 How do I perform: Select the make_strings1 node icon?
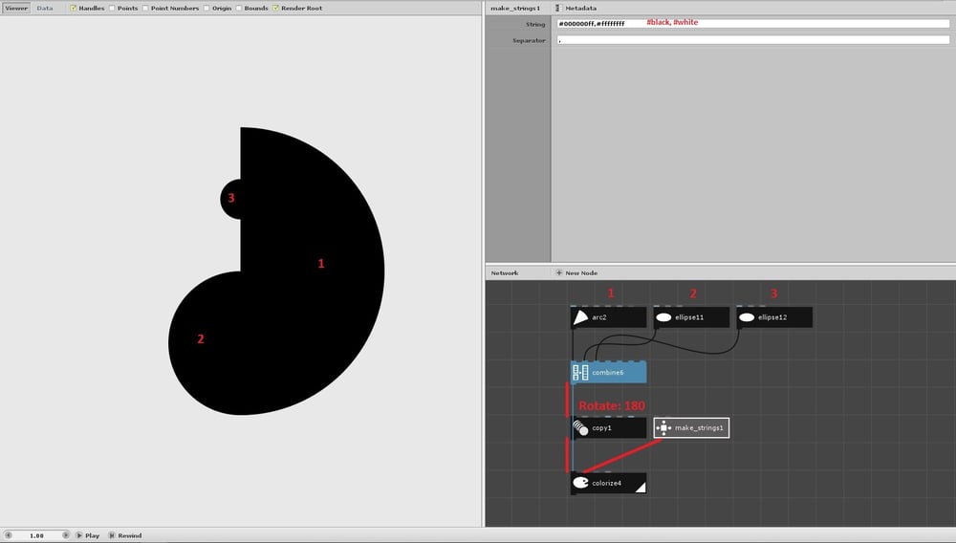[x=663, y=428]
